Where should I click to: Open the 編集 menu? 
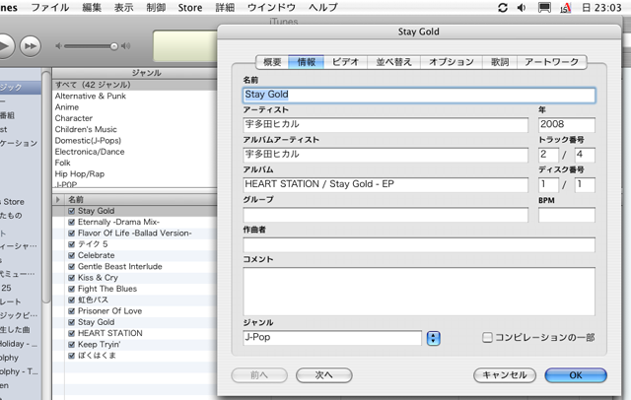point(92,7)
